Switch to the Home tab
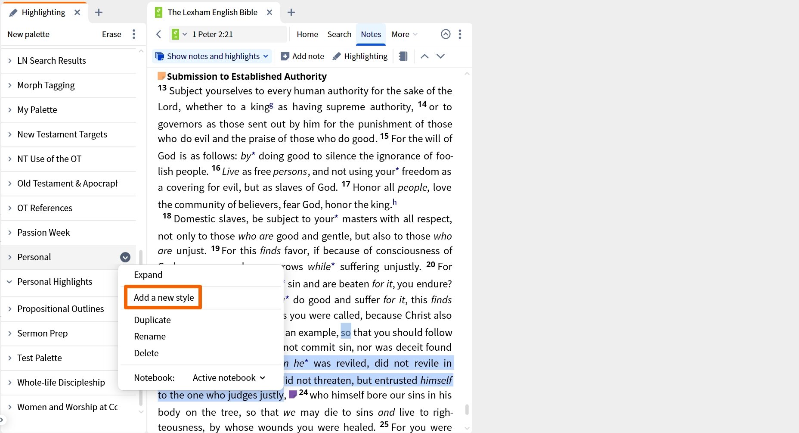799x433 pixels. pyautogui.click(x=307, y=34)
